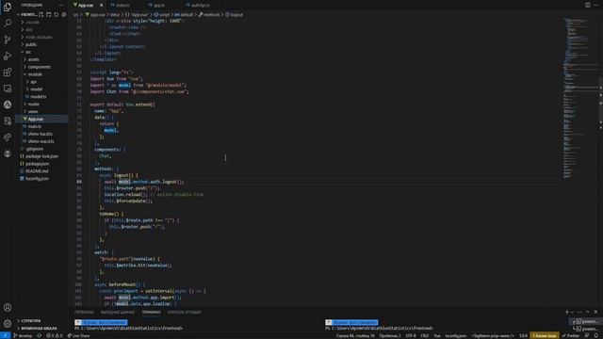Open package.json in the file tree
Viewport: 603px width, 339px height.
[42, 164]
